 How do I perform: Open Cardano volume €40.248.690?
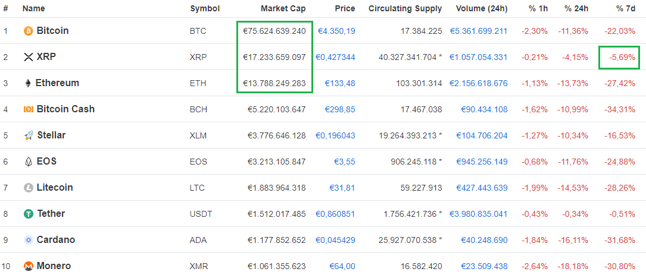point(484,240)
